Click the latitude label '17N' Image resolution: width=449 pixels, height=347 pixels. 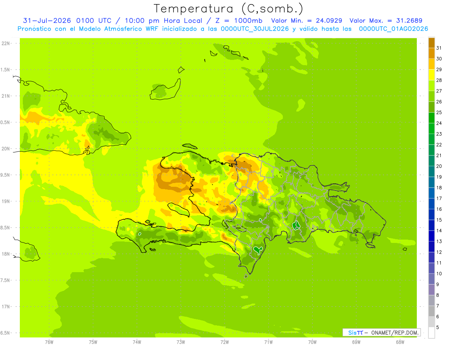coord(6,307)
